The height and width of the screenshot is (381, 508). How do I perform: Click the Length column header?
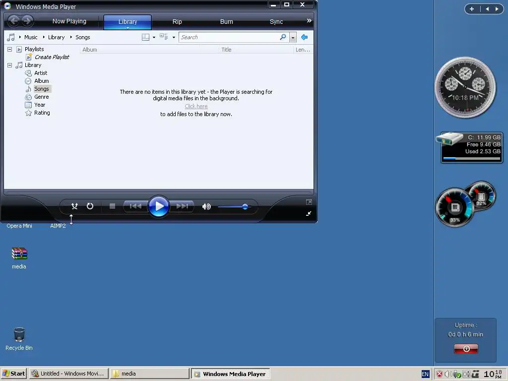point(303,50)
